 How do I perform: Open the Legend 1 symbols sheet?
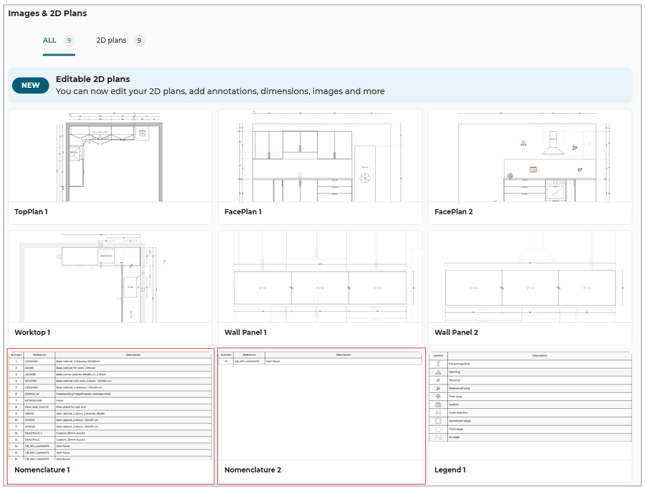529,404
